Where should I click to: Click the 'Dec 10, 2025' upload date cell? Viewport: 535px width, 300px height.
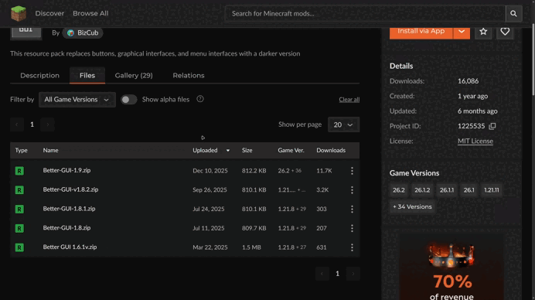point(210,171)
